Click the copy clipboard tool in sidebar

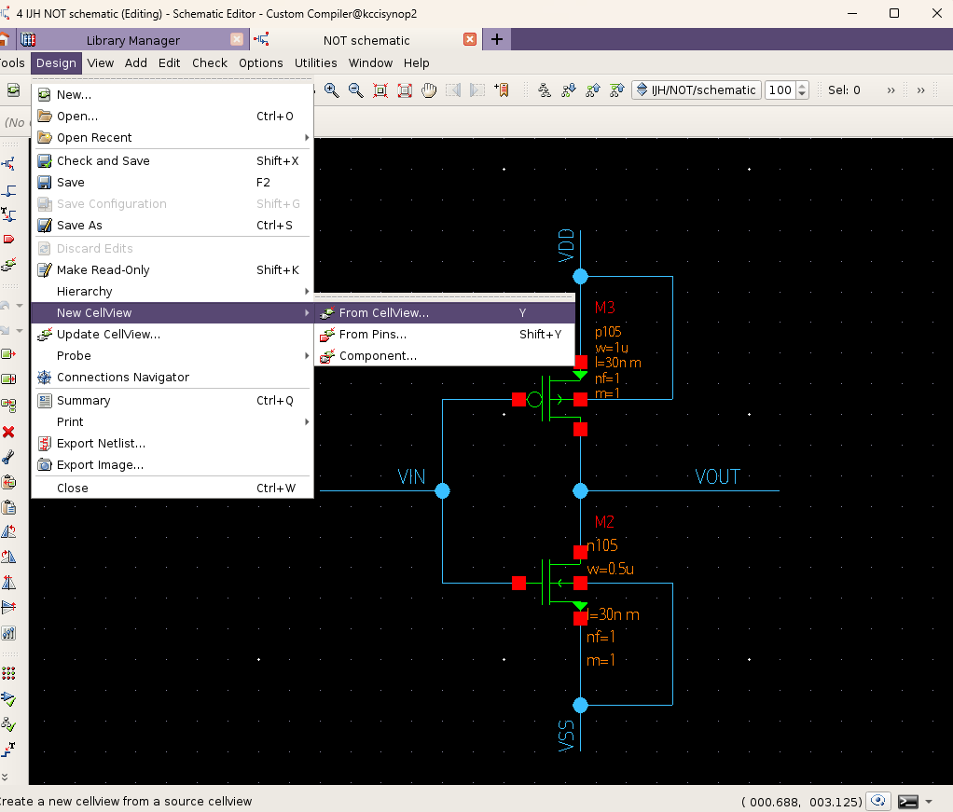click(8, 483)
